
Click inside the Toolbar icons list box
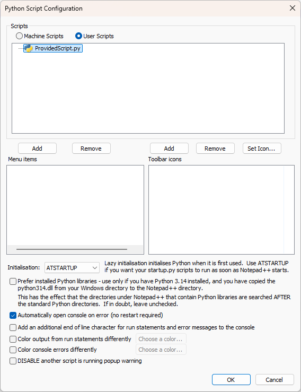[222, 210]
